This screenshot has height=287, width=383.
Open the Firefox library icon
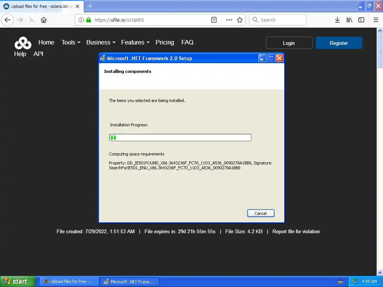pyautogui.click(x=349, y=20)
